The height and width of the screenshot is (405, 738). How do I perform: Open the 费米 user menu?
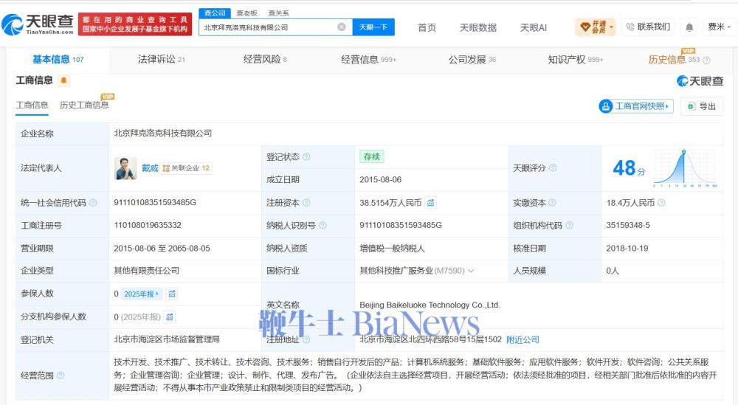(x=719, y=27)
